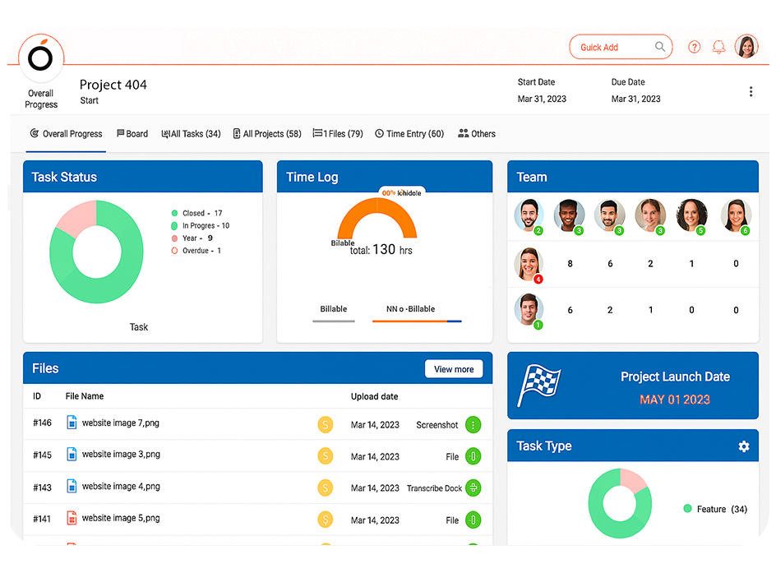
Task: Select the Billable toggle in Time Log
Action: pyautogui.click(x=333, y=309)
